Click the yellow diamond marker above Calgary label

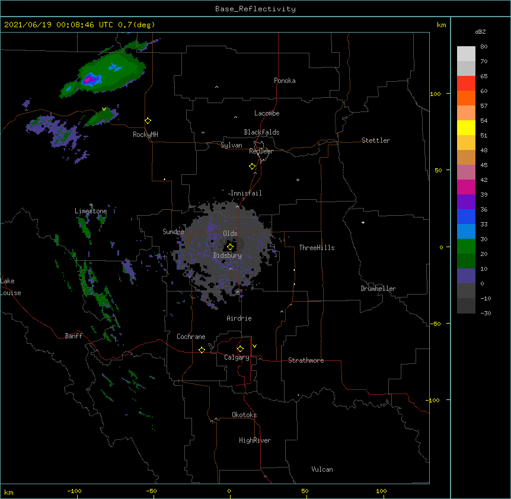240,349
